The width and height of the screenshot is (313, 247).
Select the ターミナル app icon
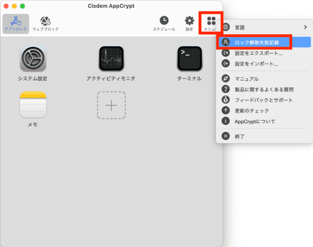tap(190, 58)
